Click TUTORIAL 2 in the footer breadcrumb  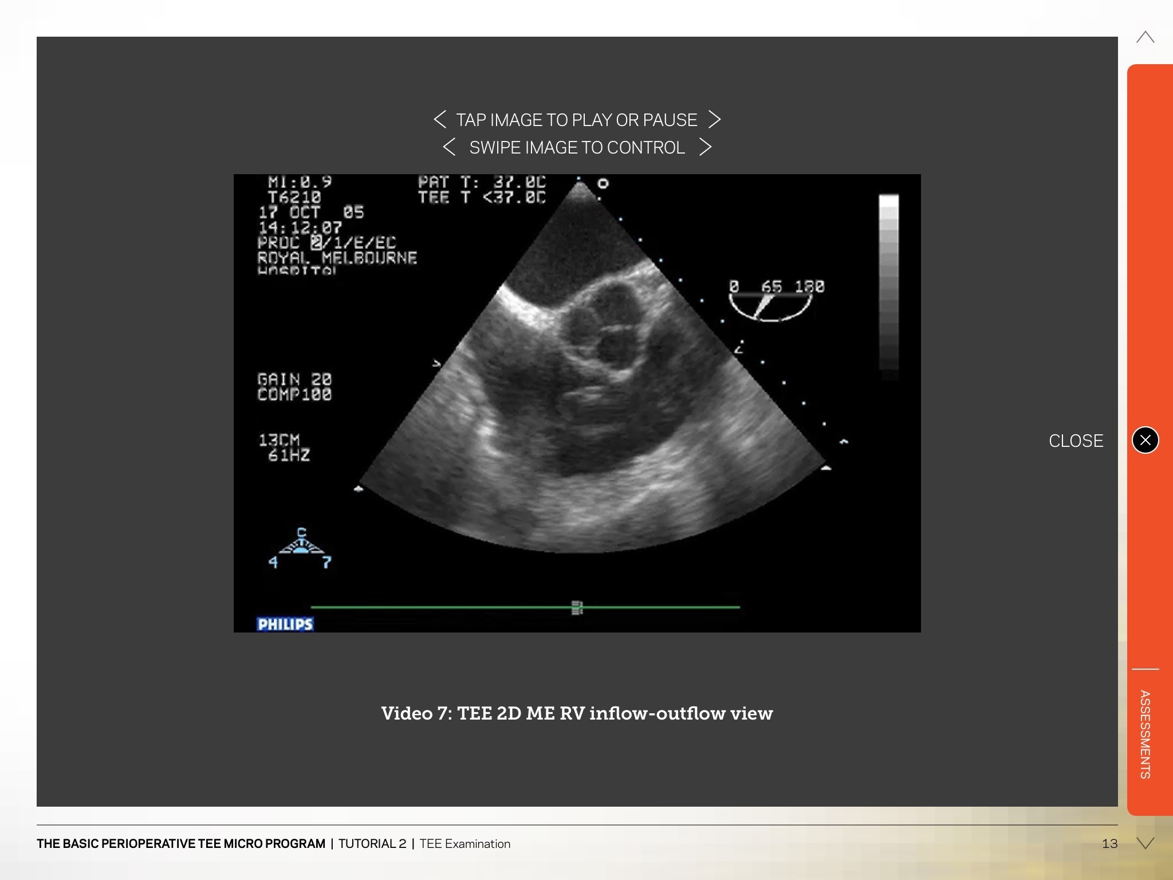[372, 843]
